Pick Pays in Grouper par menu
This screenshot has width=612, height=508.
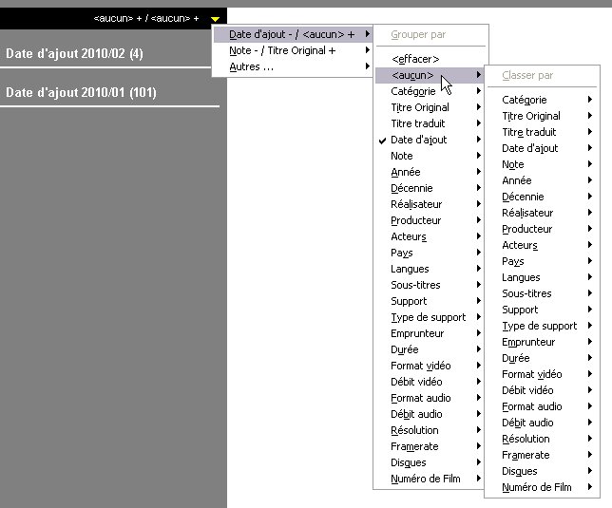click(x=429, y=253)
